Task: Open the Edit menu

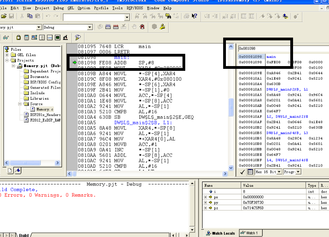Action: (15, 8)
